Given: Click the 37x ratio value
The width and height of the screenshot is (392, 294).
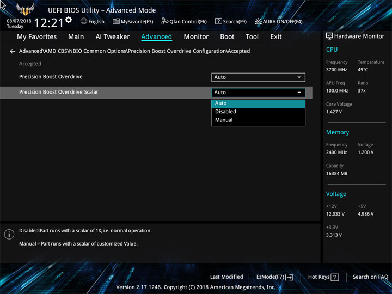Looking at the screenshot, I should [362, 91].
